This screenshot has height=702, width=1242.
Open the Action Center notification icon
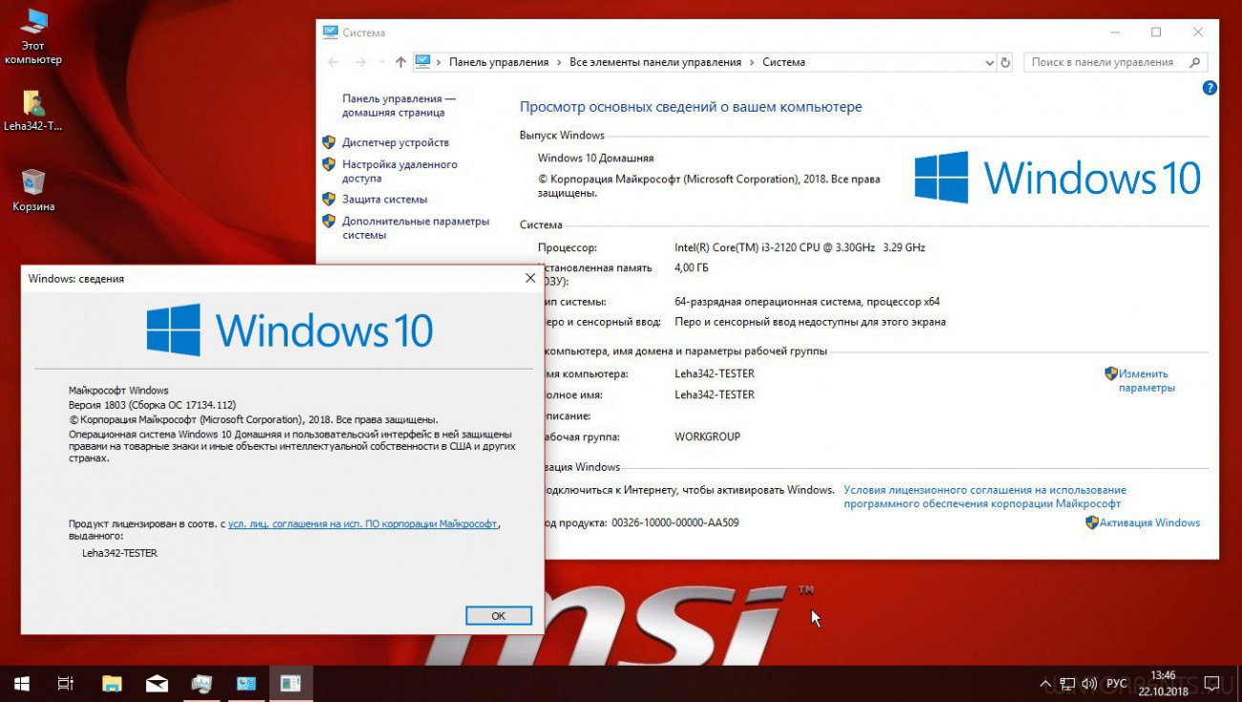1211,684
